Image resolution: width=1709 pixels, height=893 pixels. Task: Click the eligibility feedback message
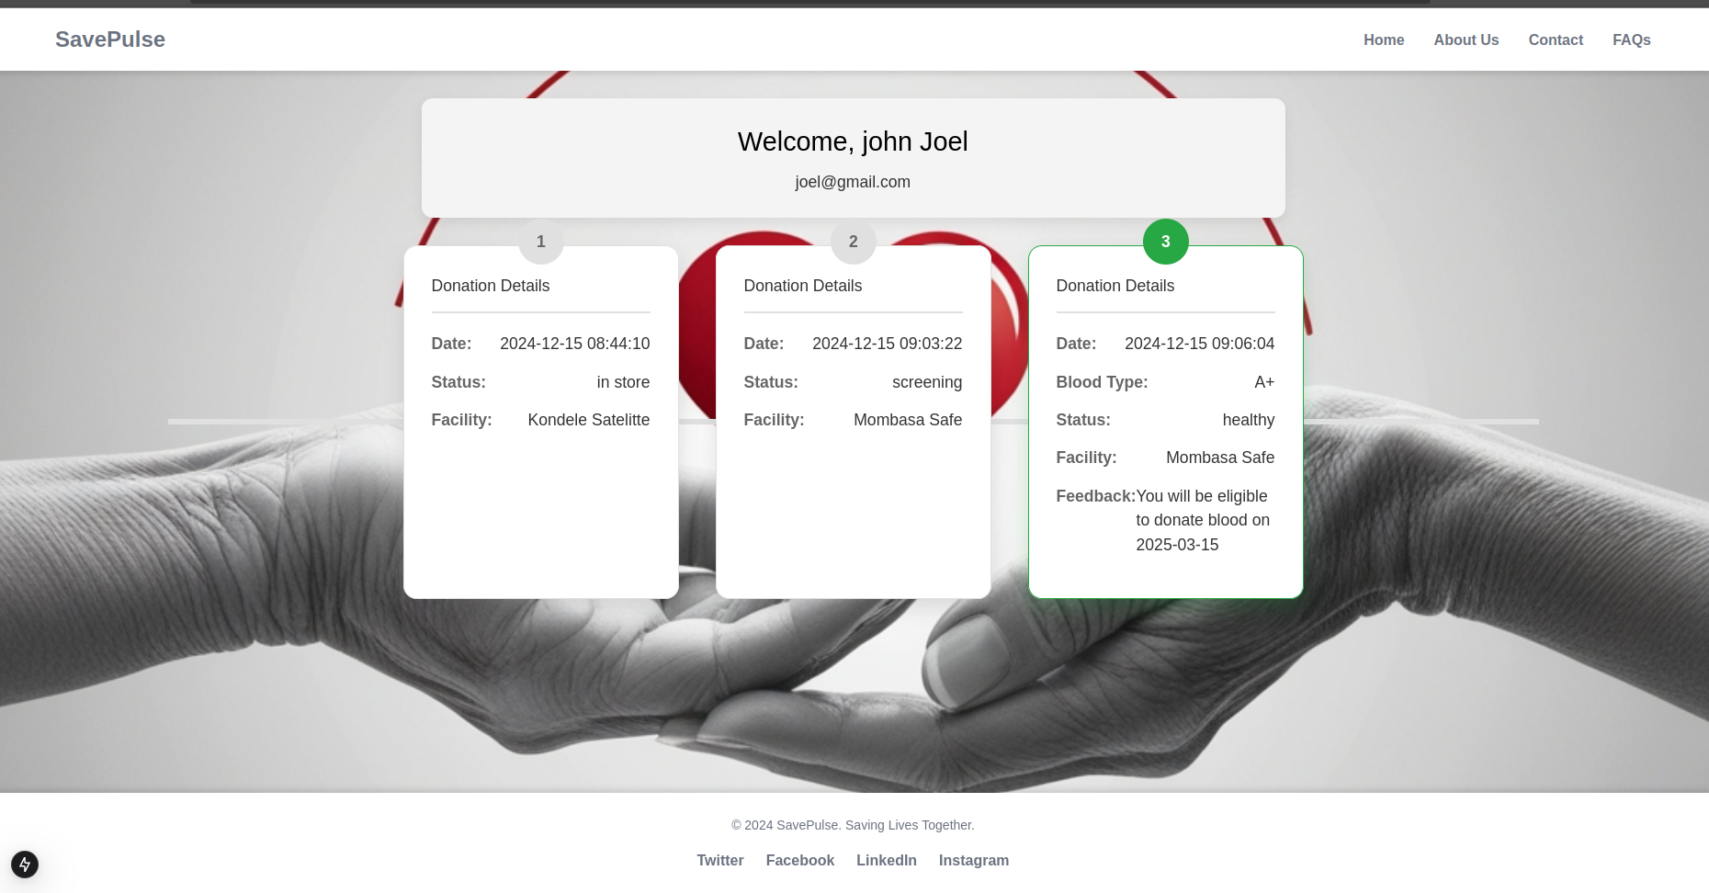(1202, 520)
